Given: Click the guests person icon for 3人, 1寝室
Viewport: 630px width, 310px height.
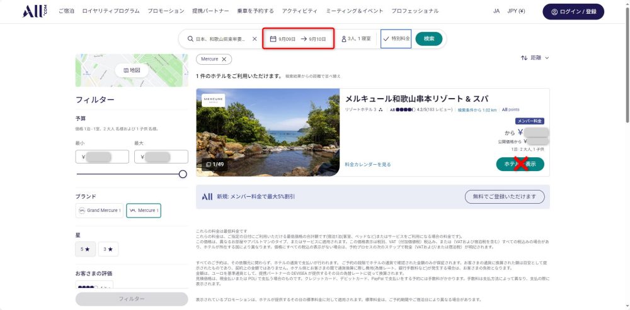Looking at the screenshot, I should tap(344, 39).
